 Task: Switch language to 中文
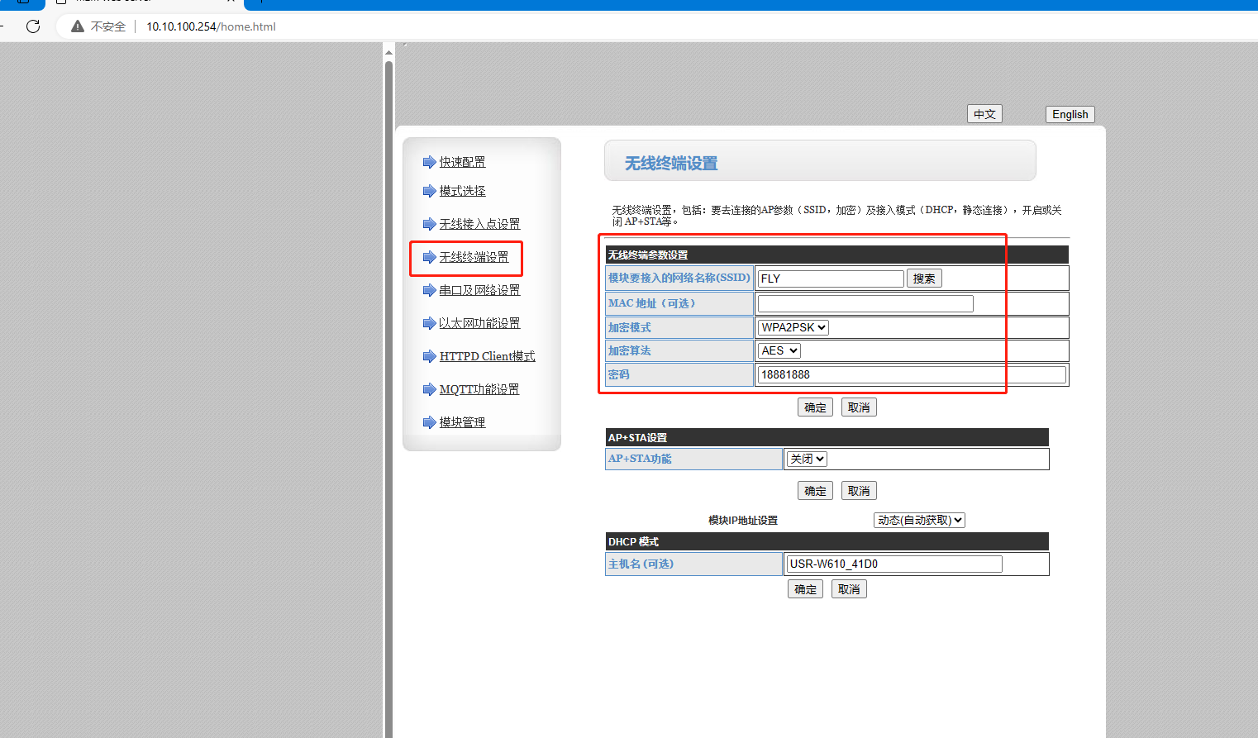tap(984, 114)
